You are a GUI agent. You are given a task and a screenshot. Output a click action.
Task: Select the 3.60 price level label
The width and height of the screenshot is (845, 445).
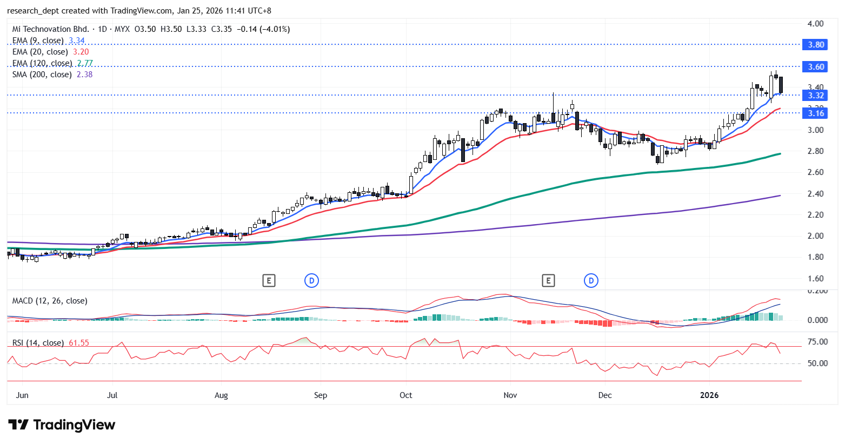pos(815,67)
